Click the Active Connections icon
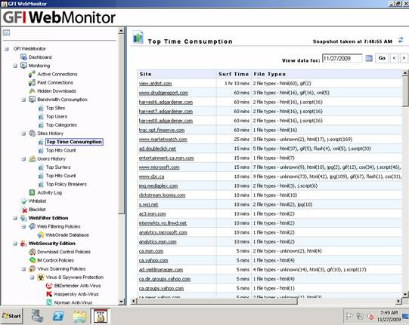 (32, 74)
